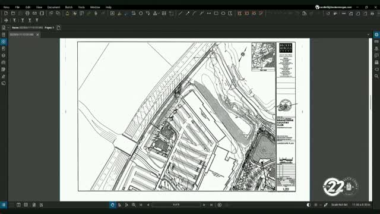Select the Stamp tool icon
This screenshot has height=214, width=380.
(x=155, y=13)
